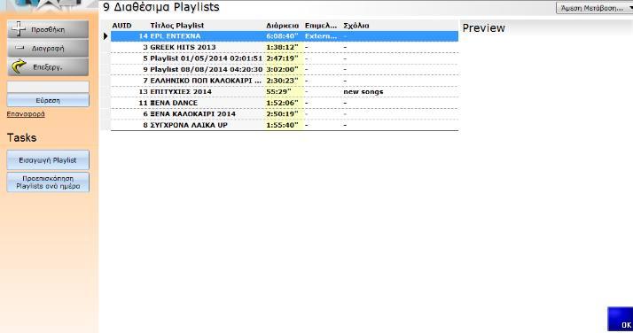Screen dimensions: 633x333
Task: Click the minus icon on Διαγραφή
Action: [20, 48]
